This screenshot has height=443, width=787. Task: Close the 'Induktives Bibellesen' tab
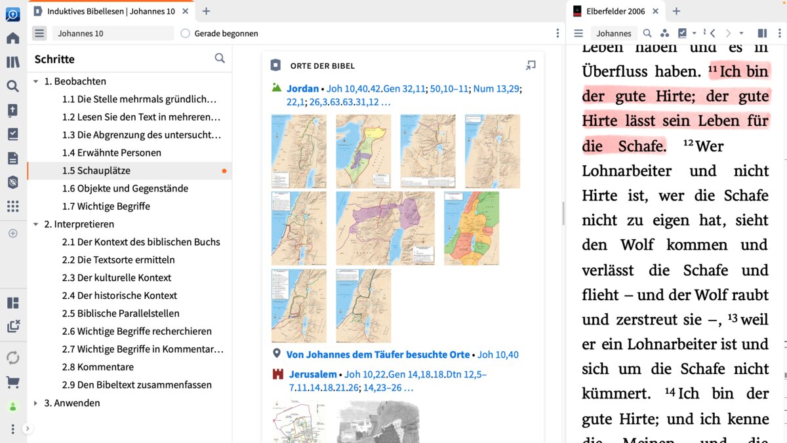click(186, 11)
